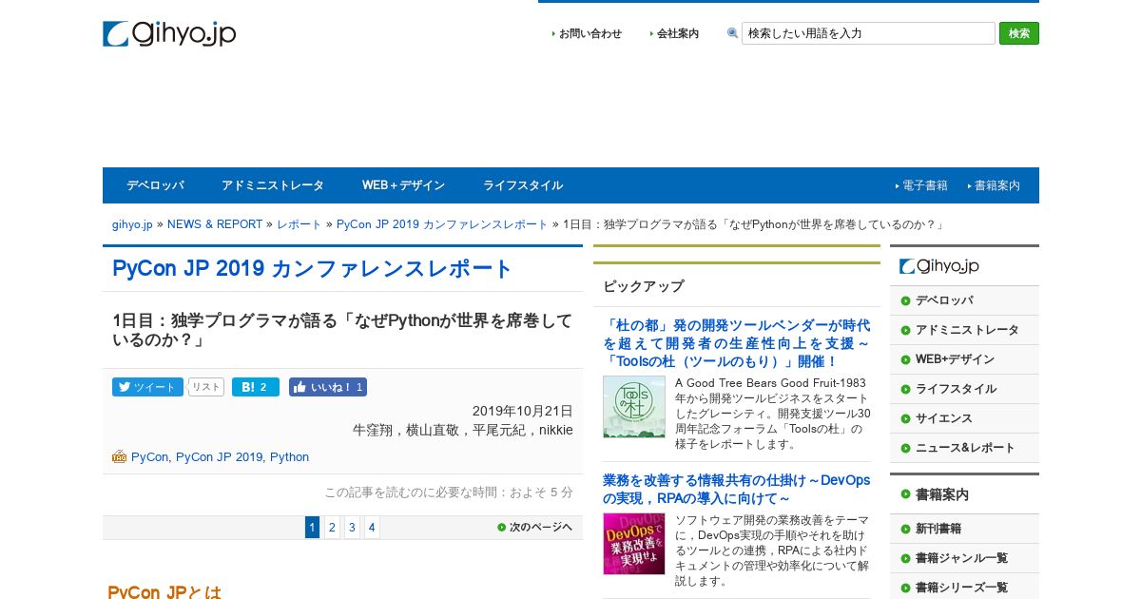Click the PyCon JP 2019 カンファレンスレポート heading
The image size is (1141, 599).
[313, 269]
